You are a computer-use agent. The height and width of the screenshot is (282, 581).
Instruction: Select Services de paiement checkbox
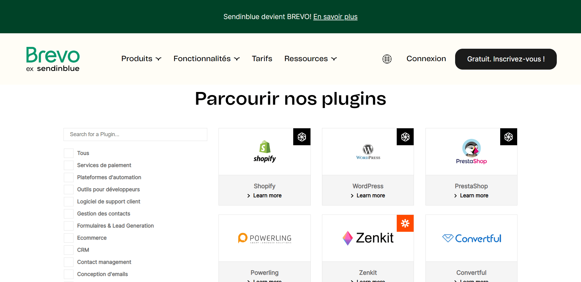pyautogui.click(x=69, y=165)
